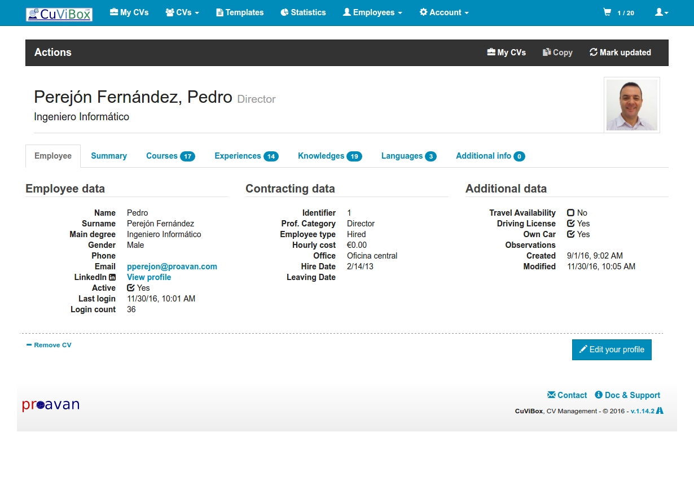Click the Modified date 11/30/16, 10:05 AM

tap(601, 266)
